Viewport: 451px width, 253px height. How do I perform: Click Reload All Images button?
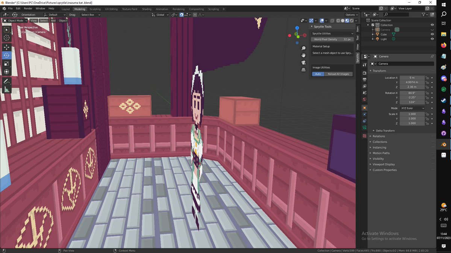[338, 74]
